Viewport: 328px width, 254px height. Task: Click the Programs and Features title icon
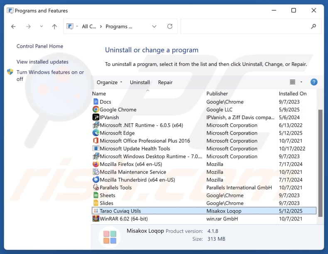tap(10, 10)
